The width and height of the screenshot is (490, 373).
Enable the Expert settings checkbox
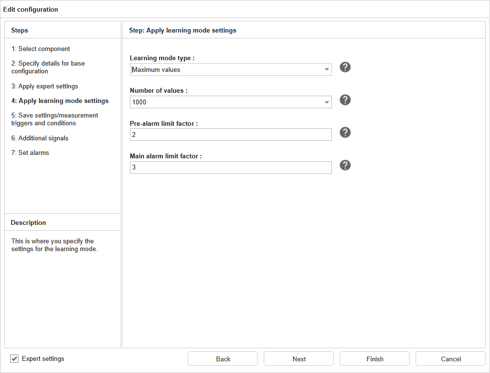pyautogui.click(x=14, y=358)
